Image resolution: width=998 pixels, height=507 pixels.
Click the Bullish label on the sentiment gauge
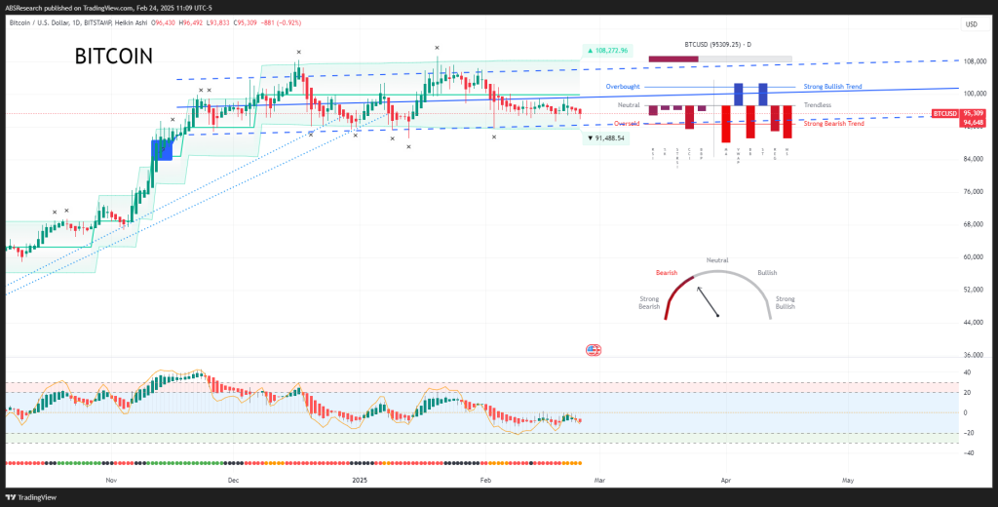(x=767, y=273)
